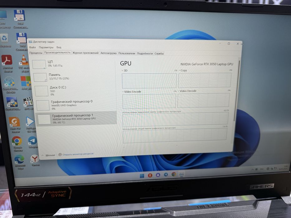Select Графический процессор 1 NVIDIA item
Image resolution: width=291 pixels, height=218 pixels.
[76, 119]
